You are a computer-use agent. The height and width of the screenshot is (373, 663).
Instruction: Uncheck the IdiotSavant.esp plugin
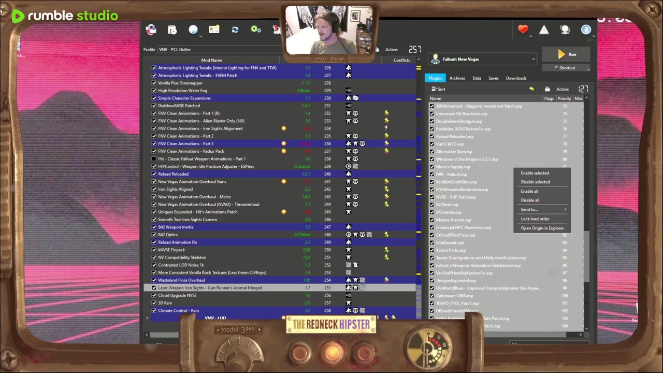pyautogui.click(x=432, y=242)
